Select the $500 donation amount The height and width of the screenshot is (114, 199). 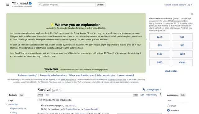tap(160, 62)
